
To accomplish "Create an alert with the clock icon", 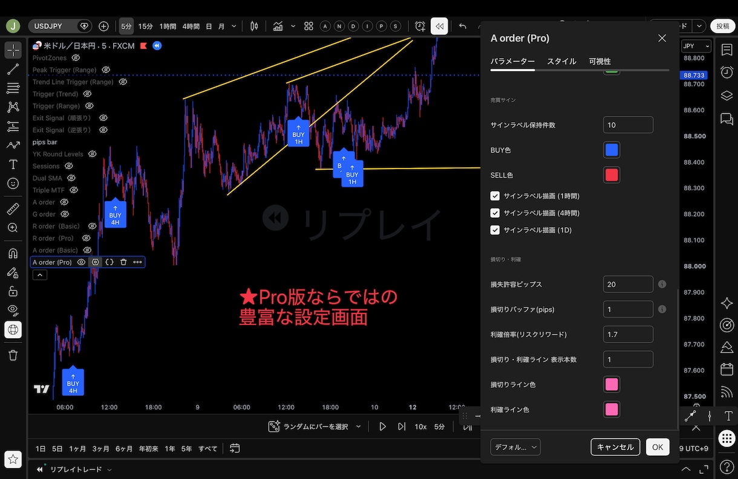I will pyautogui.click(x=420, y=26).
